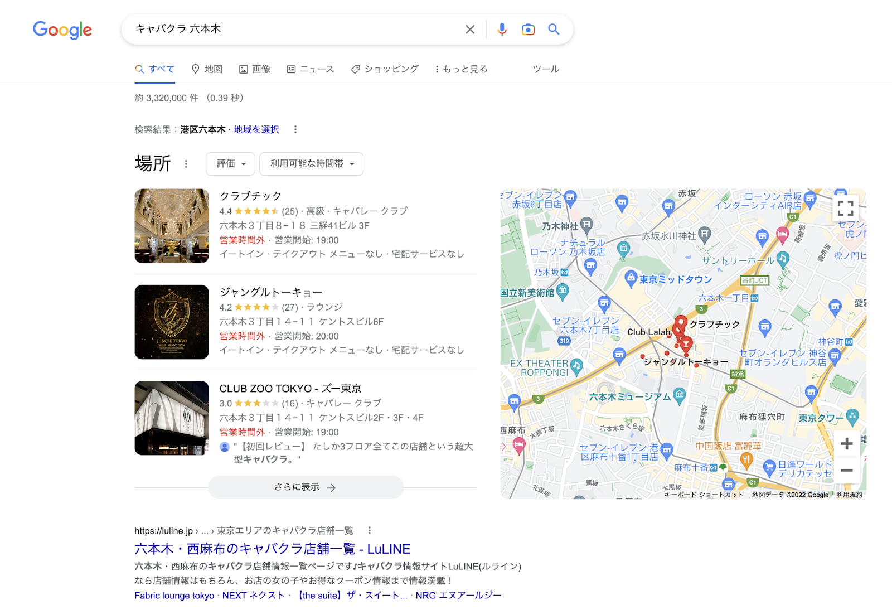Zoom out of the map with minus
The width and height of the screenshot is (892, 610).
tap(846, 470)
